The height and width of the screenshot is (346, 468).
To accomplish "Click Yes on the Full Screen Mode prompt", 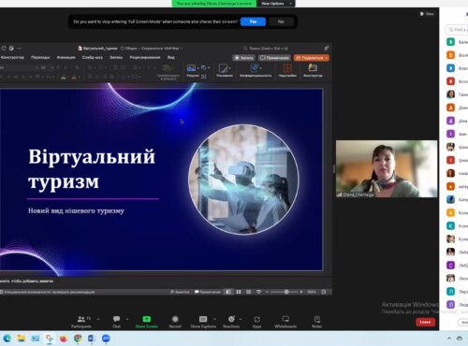I will tap(253, 22).
